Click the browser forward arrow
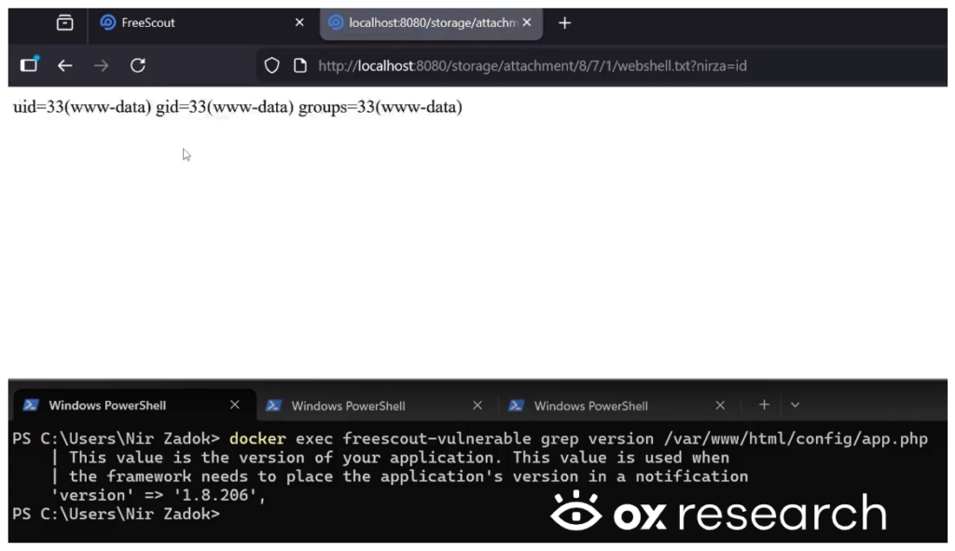This screenshot has width=955, height=551. pyautogui.click(x=101, y=65)
